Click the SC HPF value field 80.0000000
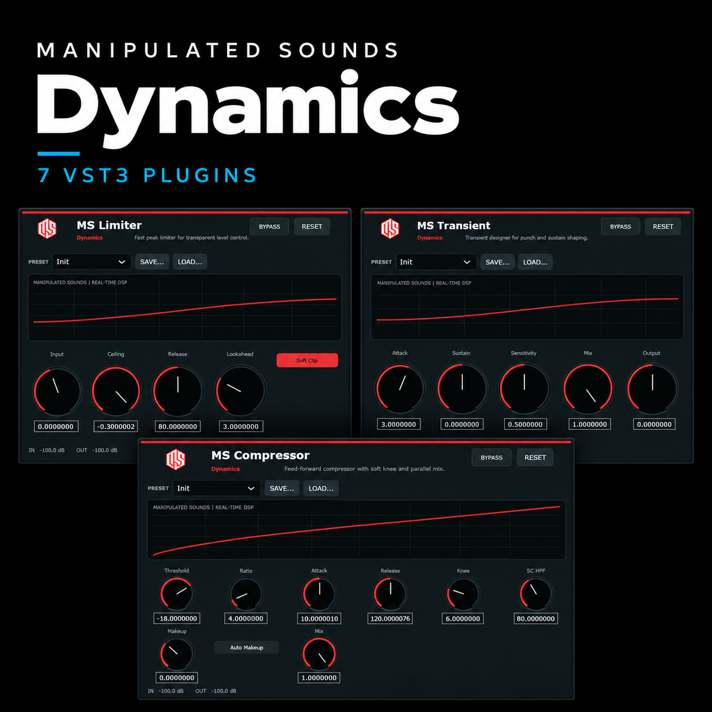 point(536,618)
